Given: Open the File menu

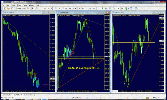Looking at the screenshot, I should click(3, 5).
